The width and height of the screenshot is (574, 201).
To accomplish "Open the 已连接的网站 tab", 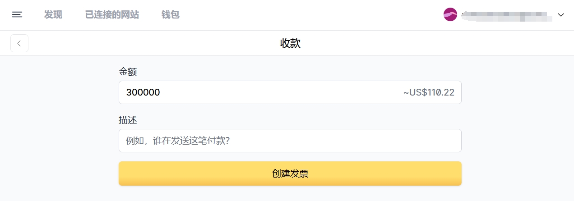I will click(112, 15).
